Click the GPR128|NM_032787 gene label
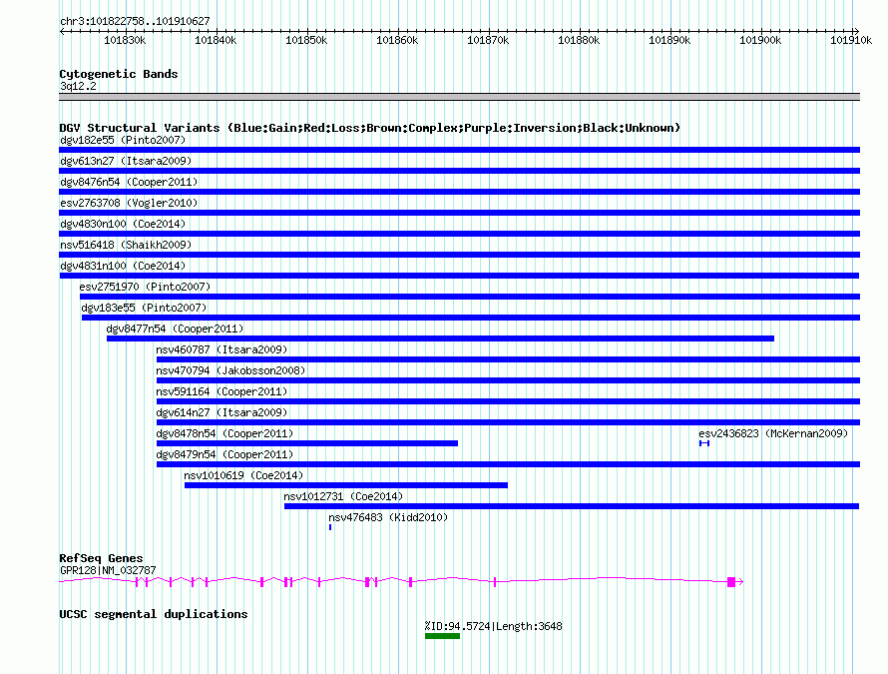This screenshot has height=674, width=888. (108, 570)
